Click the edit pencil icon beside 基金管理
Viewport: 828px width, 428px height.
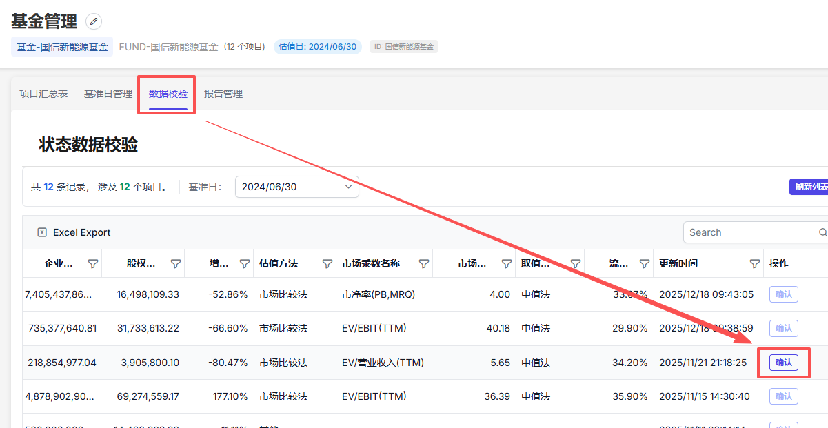pyautogui.click(x=94, y=21)
